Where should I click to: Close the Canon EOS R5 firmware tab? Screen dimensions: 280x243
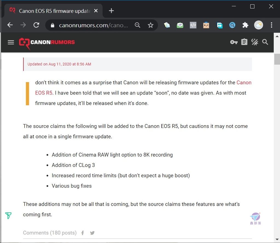(x=96, y=11)
